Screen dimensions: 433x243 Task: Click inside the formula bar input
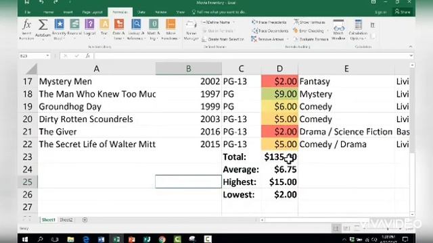(x=251, y=55)
